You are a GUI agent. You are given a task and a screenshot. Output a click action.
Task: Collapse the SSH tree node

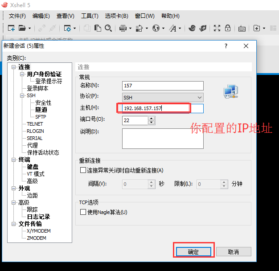pyautogui.click(x=21, y=95)
